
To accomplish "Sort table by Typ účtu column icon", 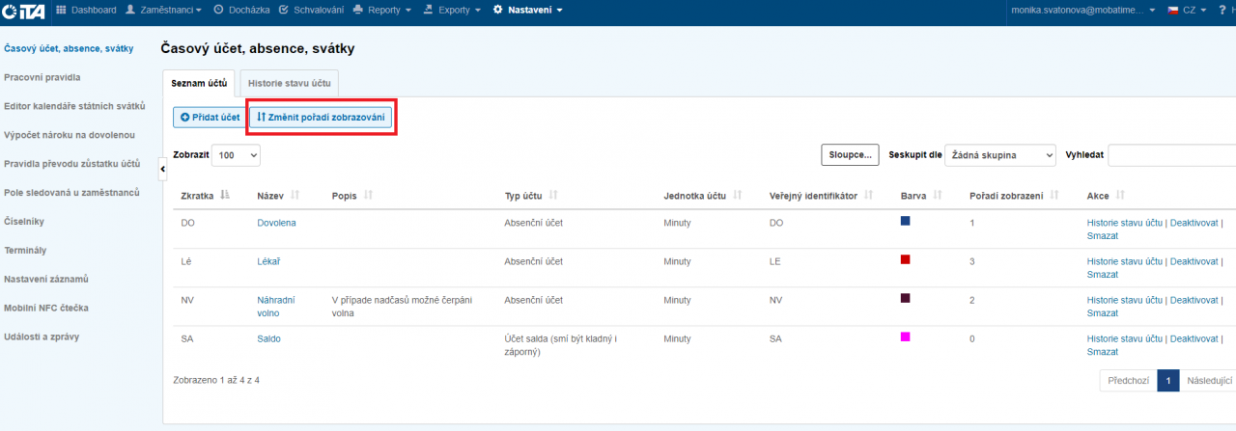I will pos(553,195).
